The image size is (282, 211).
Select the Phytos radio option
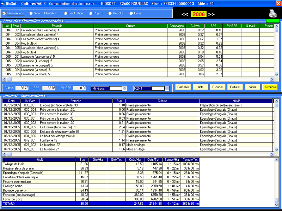96,13
